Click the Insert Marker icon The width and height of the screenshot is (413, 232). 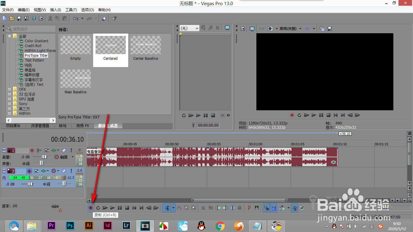coord(249,208)
